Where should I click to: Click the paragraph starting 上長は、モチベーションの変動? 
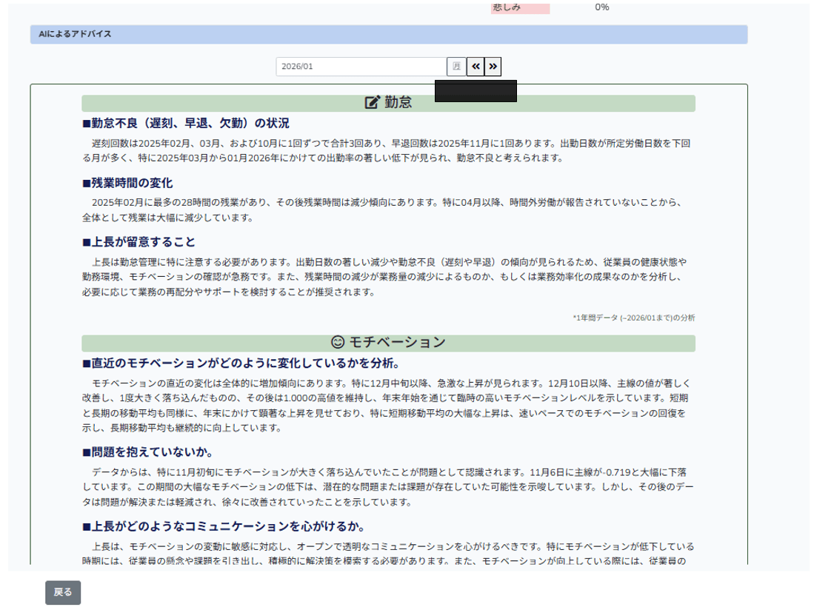[x=388, y=553]
